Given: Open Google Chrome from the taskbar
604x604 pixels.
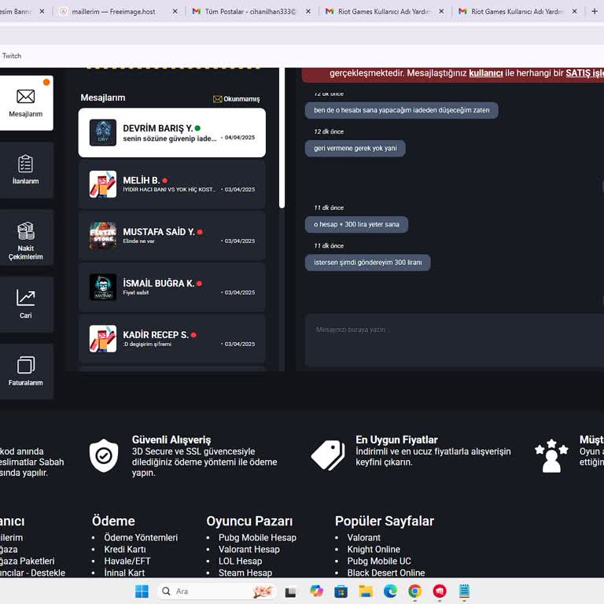Looking at the screenshot, I should click(414, 591).
